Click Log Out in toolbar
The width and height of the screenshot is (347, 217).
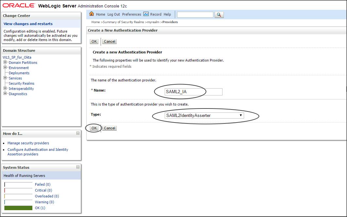pyautogui.click(x=113, y=14)
